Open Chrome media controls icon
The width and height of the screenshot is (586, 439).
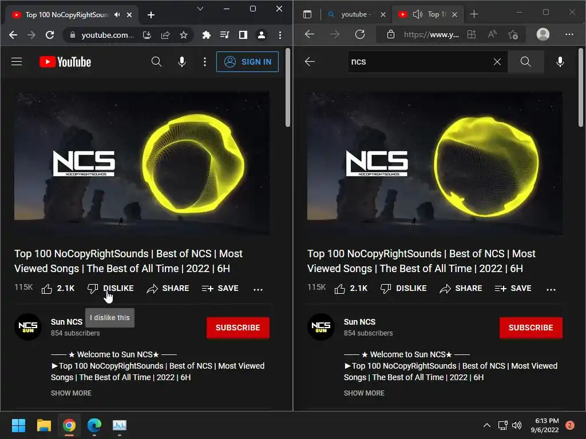(224, 35)
